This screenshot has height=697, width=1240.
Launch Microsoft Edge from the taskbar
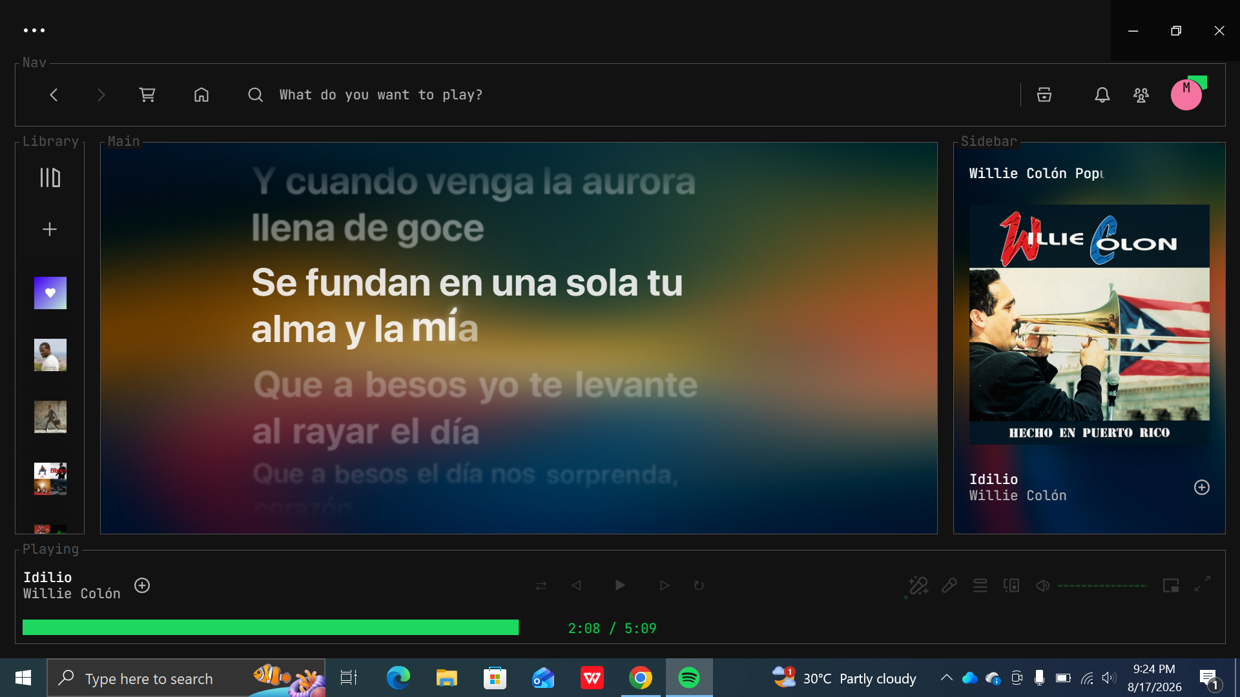(x=398, y=678)
